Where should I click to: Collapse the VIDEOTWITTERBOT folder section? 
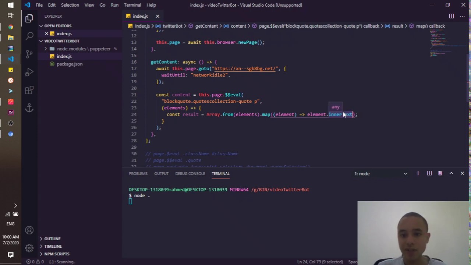point(62,41)
